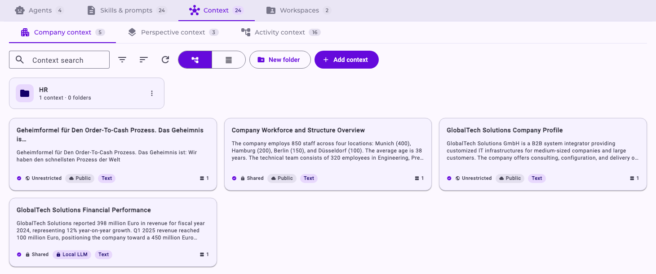Click Shared lock icon on Workforce card
This screenshot has height=274, width=656.
pos(243,178)
